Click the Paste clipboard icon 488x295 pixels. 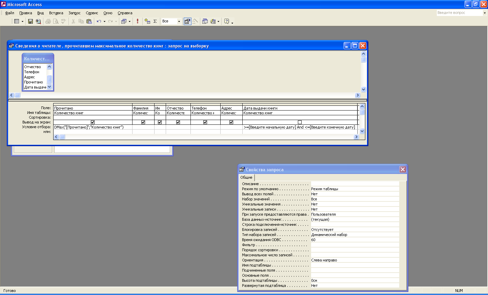pos(89,21)
